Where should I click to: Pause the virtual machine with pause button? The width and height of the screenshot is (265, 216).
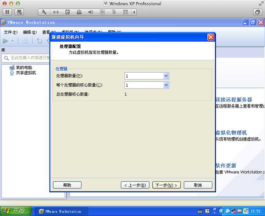pos(7,12)
